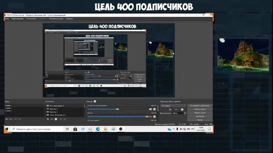Toggle visibility of Текст (FreeType 2) source

[x=47, y=115]
